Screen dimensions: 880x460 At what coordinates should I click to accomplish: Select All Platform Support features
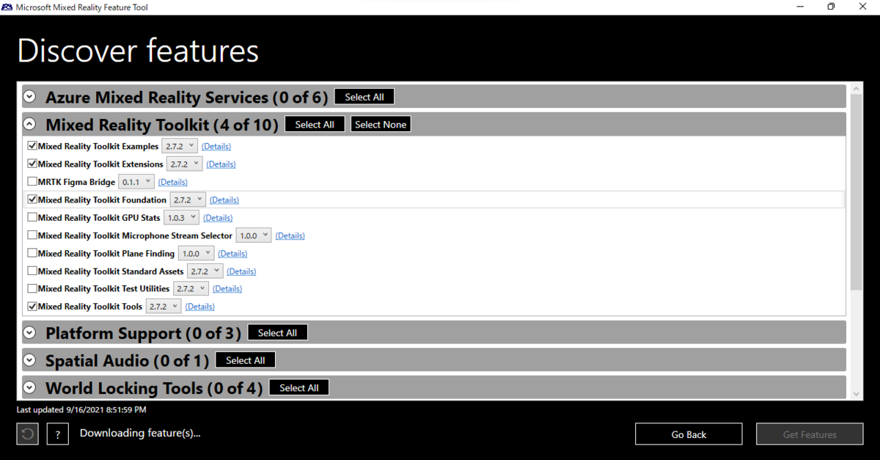click(277, 332)
